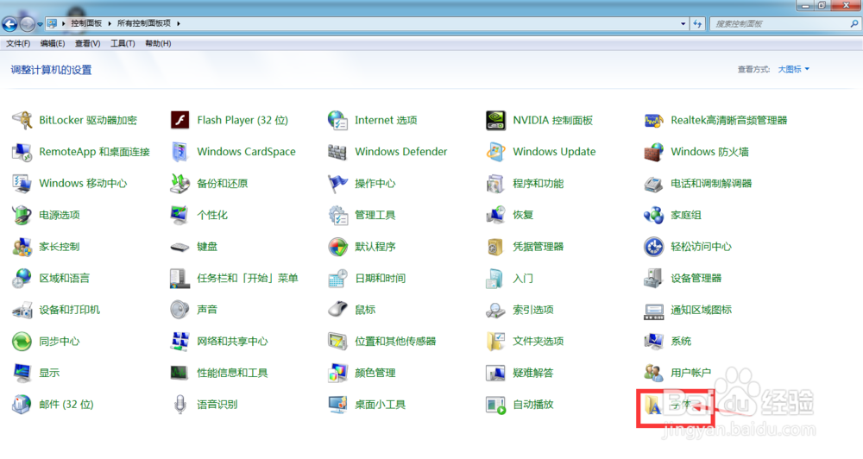Open the 键盘 keyboard icon
The width and height of the screenshot is (863, 459).
click(180, 247)
